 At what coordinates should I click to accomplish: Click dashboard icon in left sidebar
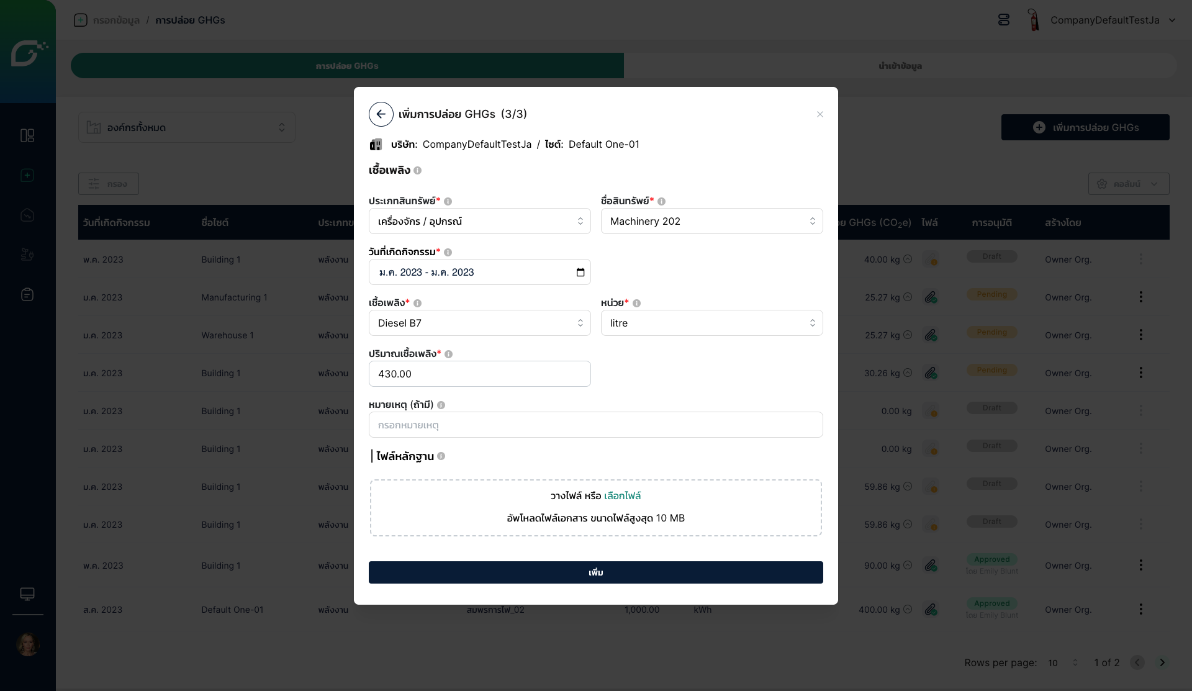(x=27, y=136)
